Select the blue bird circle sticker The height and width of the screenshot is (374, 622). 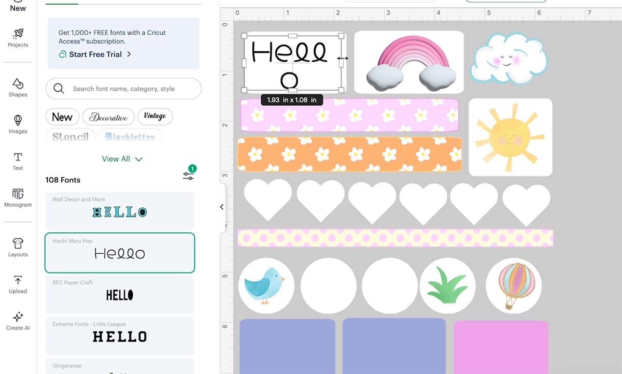266,286
